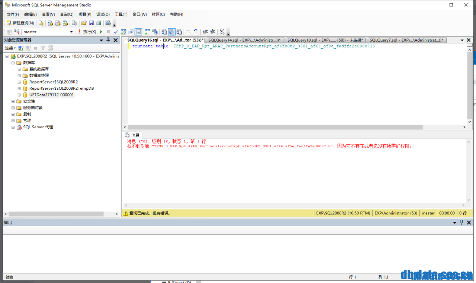This screenshot has width=476, height=283.
Task: Toggle IntelliSense enabled
Action: click(138, 32)
